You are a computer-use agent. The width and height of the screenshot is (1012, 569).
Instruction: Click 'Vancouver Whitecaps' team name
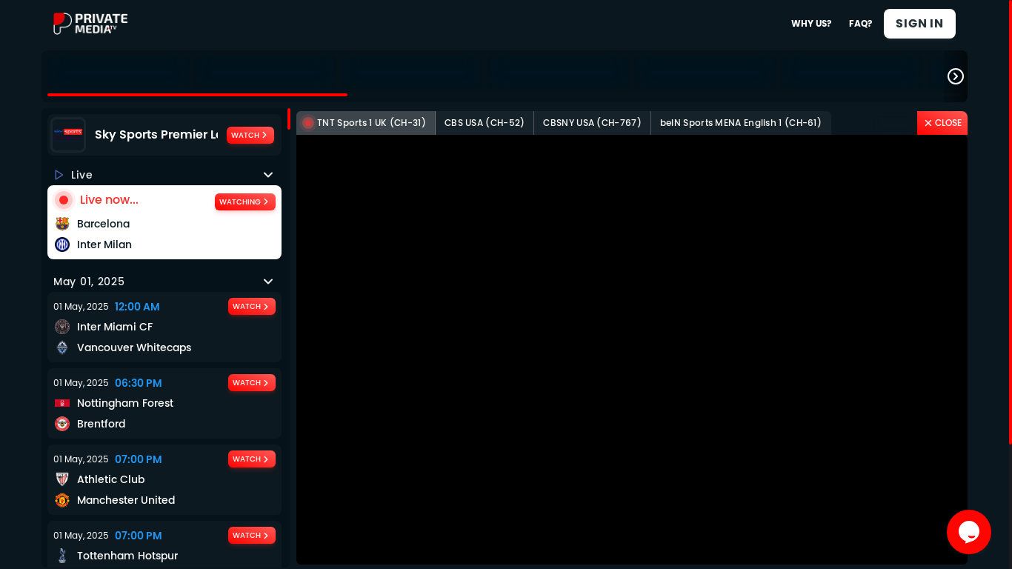[x=134, y=347]
